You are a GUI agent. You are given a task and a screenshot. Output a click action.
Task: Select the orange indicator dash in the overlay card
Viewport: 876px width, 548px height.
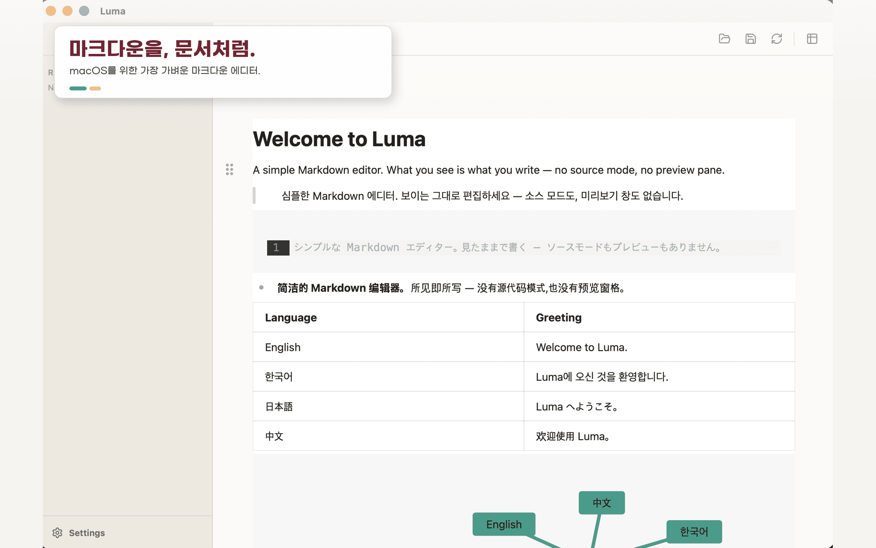[x=95, y=88]
